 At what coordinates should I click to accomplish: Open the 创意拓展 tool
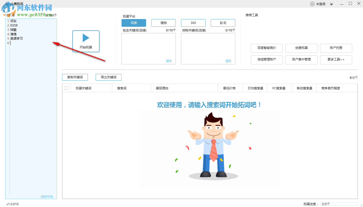(x=301, y=48)
